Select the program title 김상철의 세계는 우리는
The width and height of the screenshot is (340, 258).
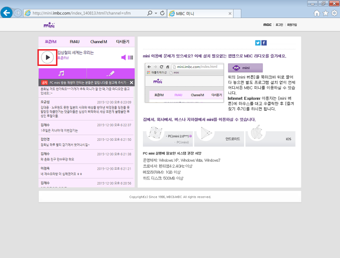(75, 52)
